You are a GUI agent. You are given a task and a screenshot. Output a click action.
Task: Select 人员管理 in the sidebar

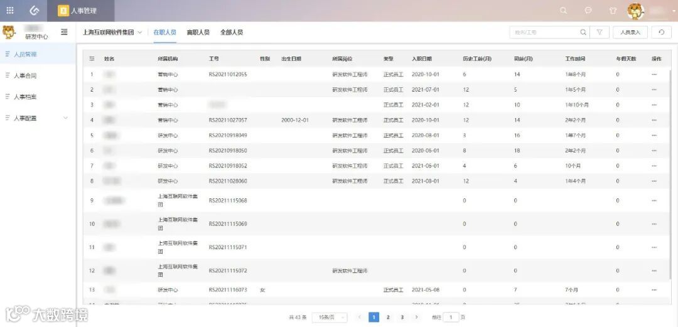(x=38, y=55)
